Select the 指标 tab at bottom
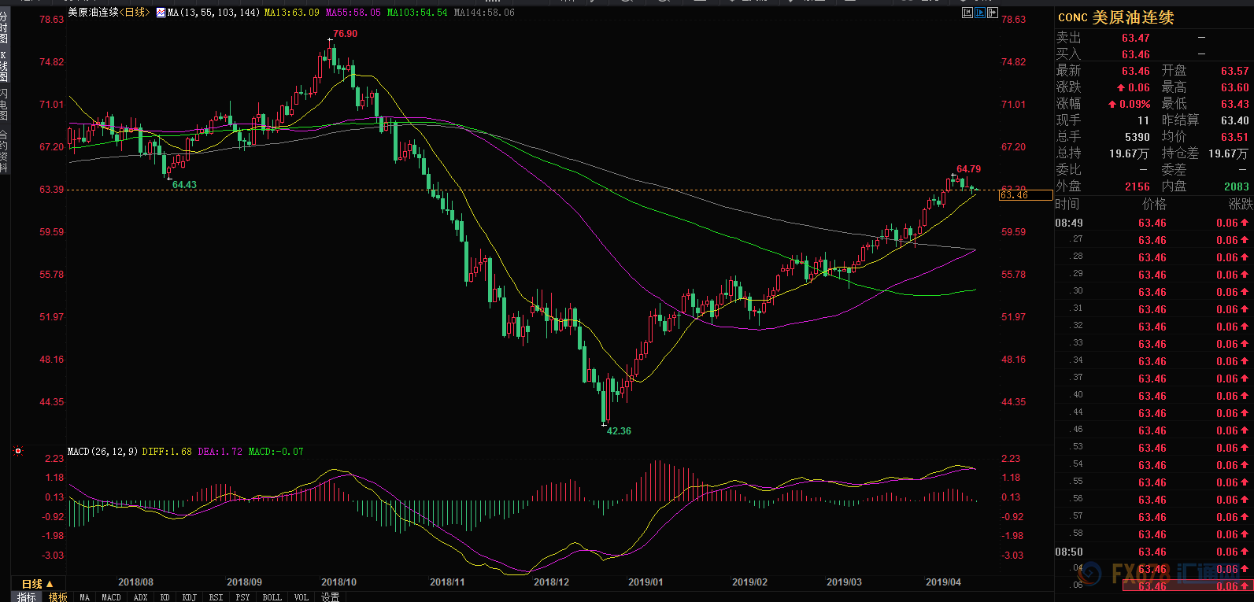 click(x=27, y=597)
